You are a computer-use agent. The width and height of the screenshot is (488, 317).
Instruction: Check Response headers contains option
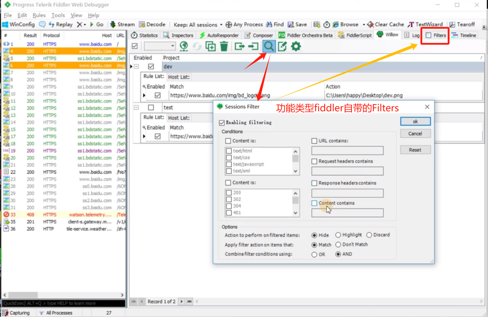[x=314, y=183]
